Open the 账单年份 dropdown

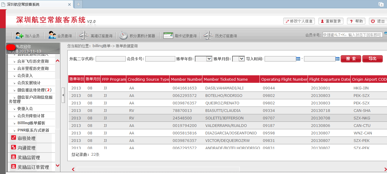pyautogui.click(x=204, y=59)
